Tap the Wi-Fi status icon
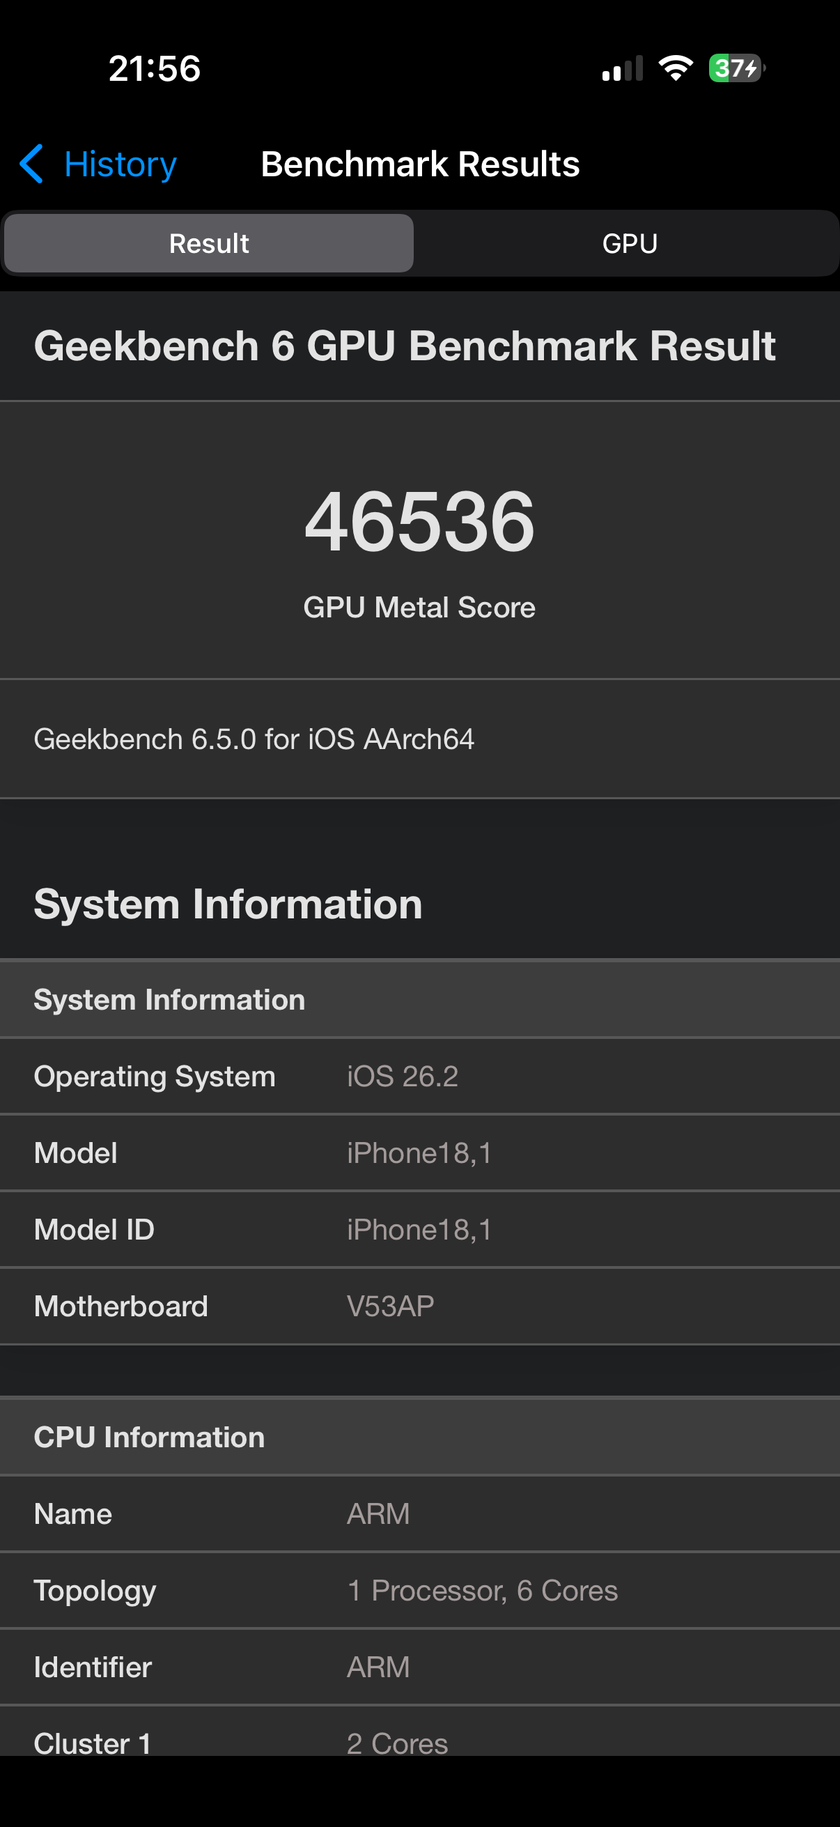The image size is (840, 1827). tap(676, 68)
